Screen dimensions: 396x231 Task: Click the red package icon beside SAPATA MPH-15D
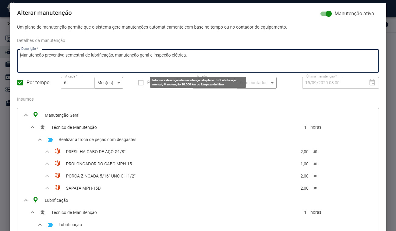coord(58,188)
